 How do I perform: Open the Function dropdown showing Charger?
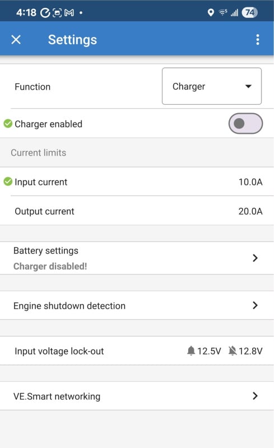(x=212, y=86)
